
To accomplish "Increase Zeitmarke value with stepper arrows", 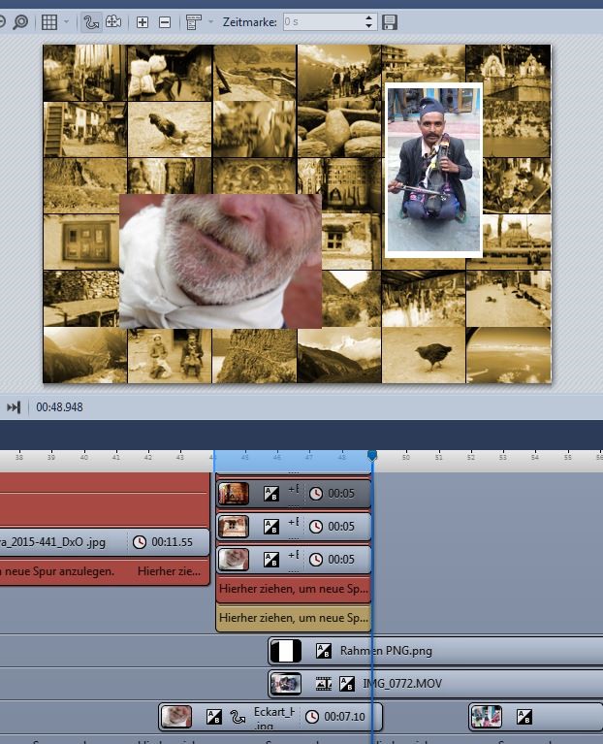I will 369,17.
